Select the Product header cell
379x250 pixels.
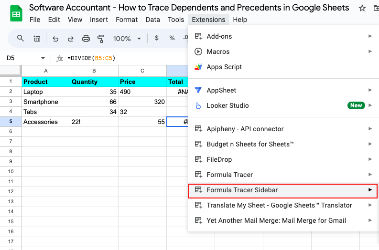point(46,82)
